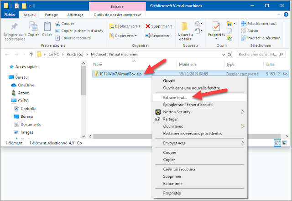Image resolution: width=292 pixels, height=201 pixels.
Task: Click the search magnifier icon
Action: point(281,55)
